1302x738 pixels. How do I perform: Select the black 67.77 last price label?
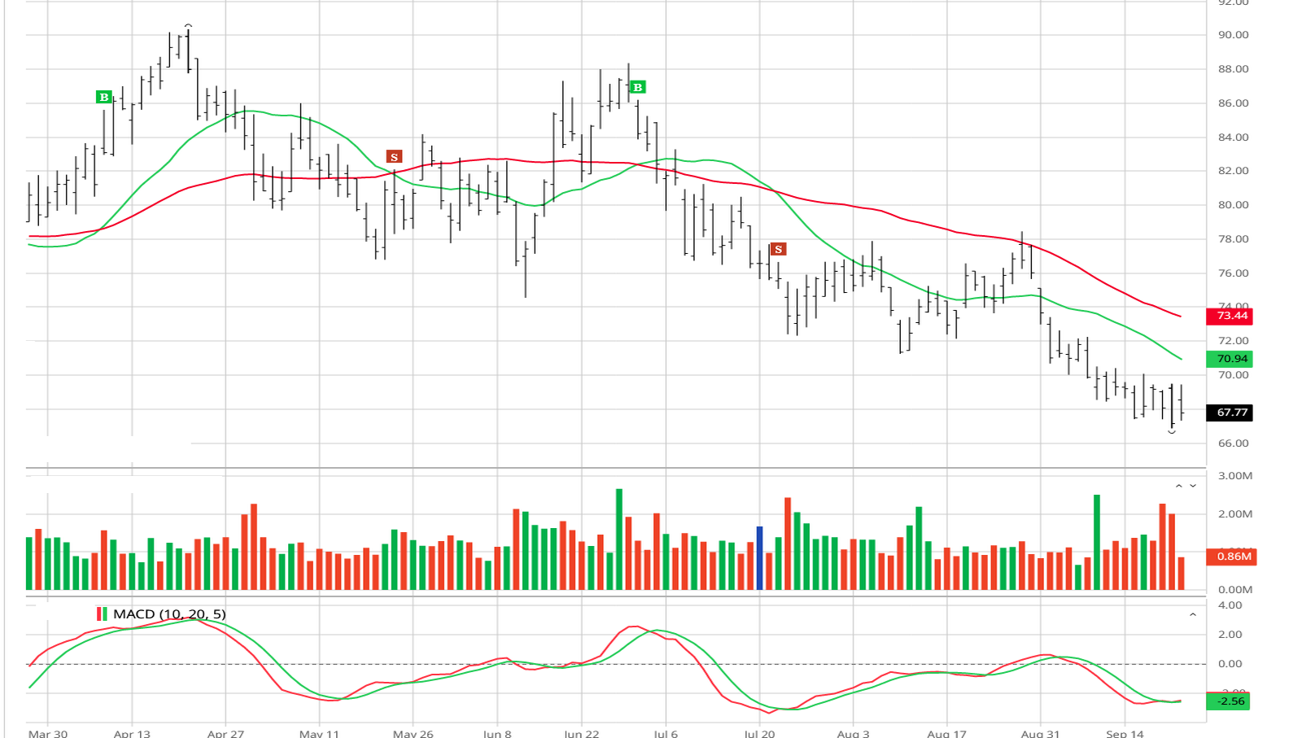1229,413
